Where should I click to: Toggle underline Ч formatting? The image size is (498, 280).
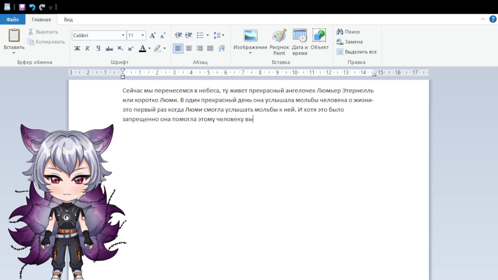click(98, 48)
